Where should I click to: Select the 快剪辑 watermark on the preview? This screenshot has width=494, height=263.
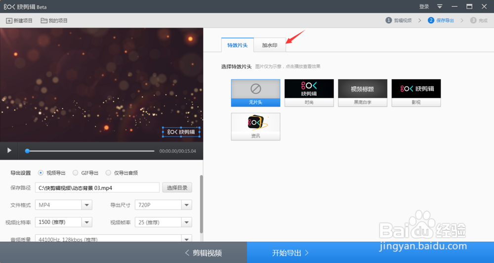[x=181, y=132]
